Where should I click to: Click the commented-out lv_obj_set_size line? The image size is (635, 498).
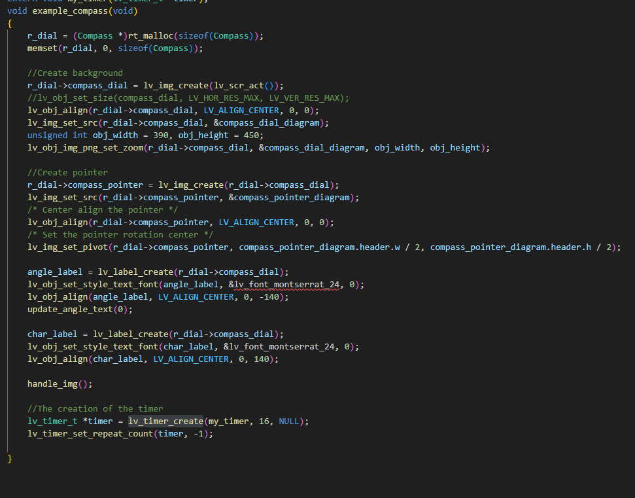188,98
